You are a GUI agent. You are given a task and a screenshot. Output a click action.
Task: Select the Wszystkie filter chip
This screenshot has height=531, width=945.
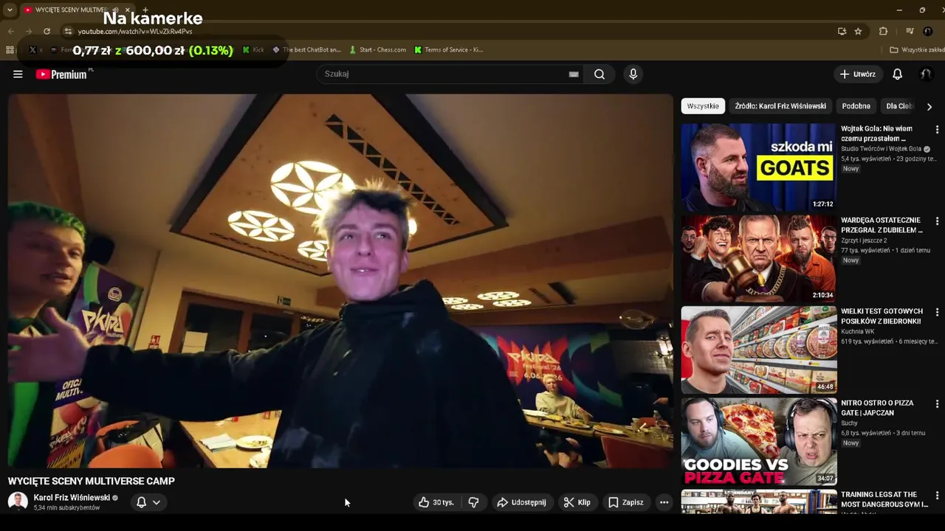(703, 106)
